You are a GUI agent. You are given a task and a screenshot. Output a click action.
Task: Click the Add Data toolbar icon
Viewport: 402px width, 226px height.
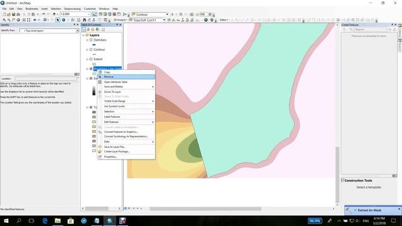(54, 14)
